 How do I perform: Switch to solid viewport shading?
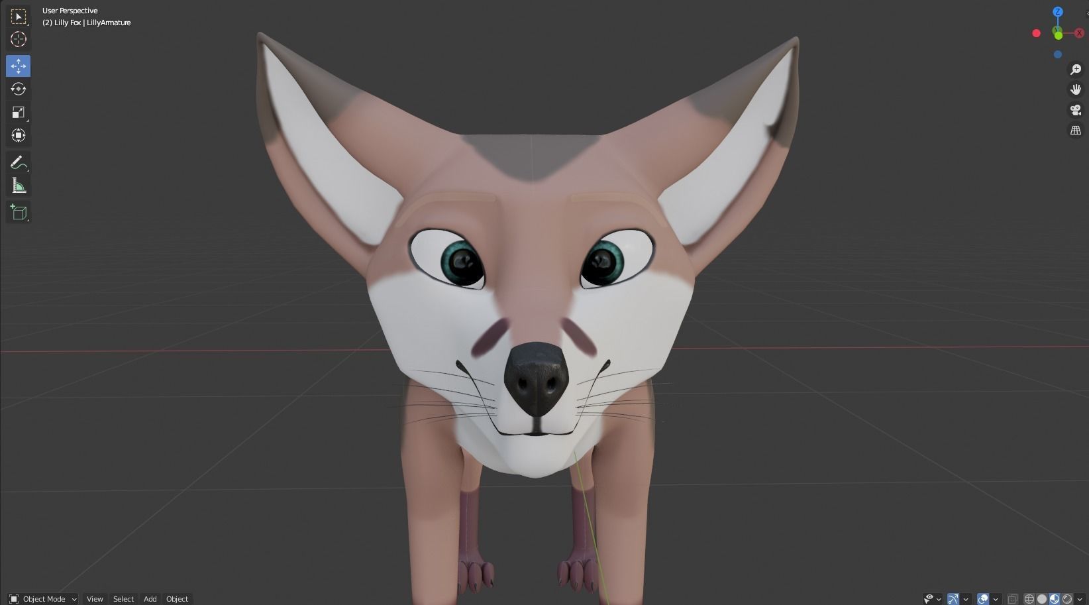click(1042, 599)
